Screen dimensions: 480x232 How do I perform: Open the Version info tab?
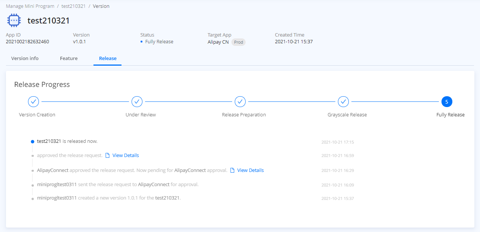[x=25, y=59]
